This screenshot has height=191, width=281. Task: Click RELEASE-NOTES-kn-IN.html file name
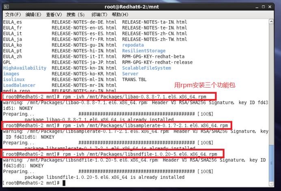(84, 68)
